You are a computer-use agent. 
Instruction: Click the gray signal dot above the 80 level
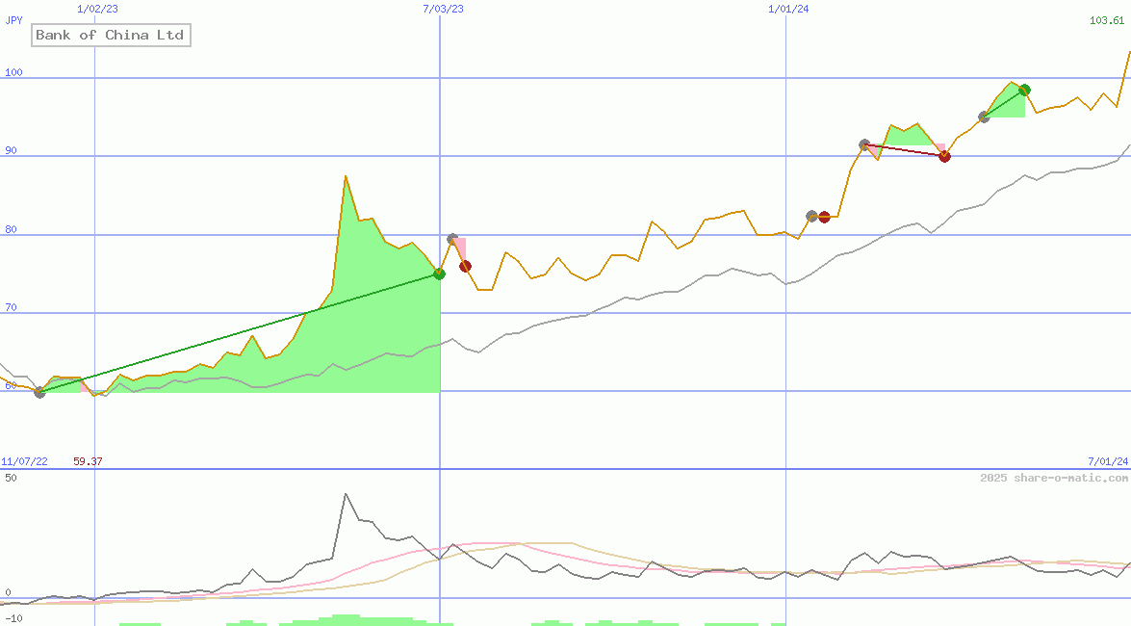452,236
